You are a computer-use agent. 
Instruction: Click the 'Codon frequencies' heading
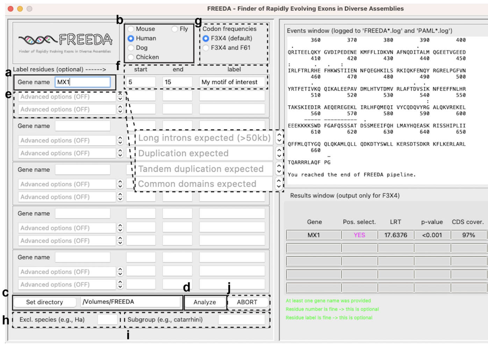coord(229,29)
